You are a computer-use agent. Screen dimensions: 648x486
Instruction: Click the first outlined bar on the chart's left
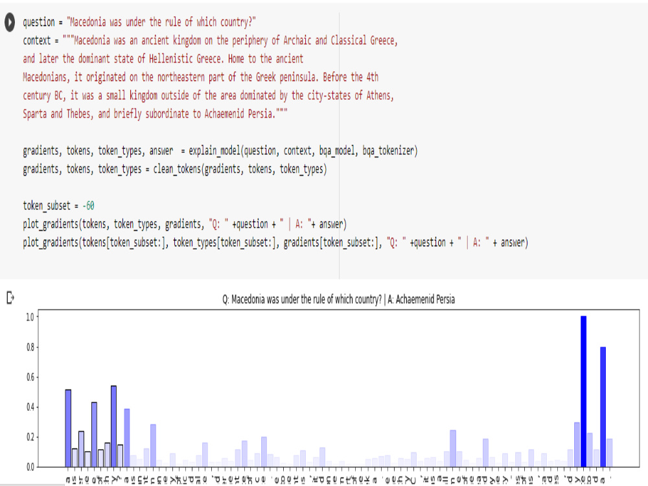(x=68, y=428)
